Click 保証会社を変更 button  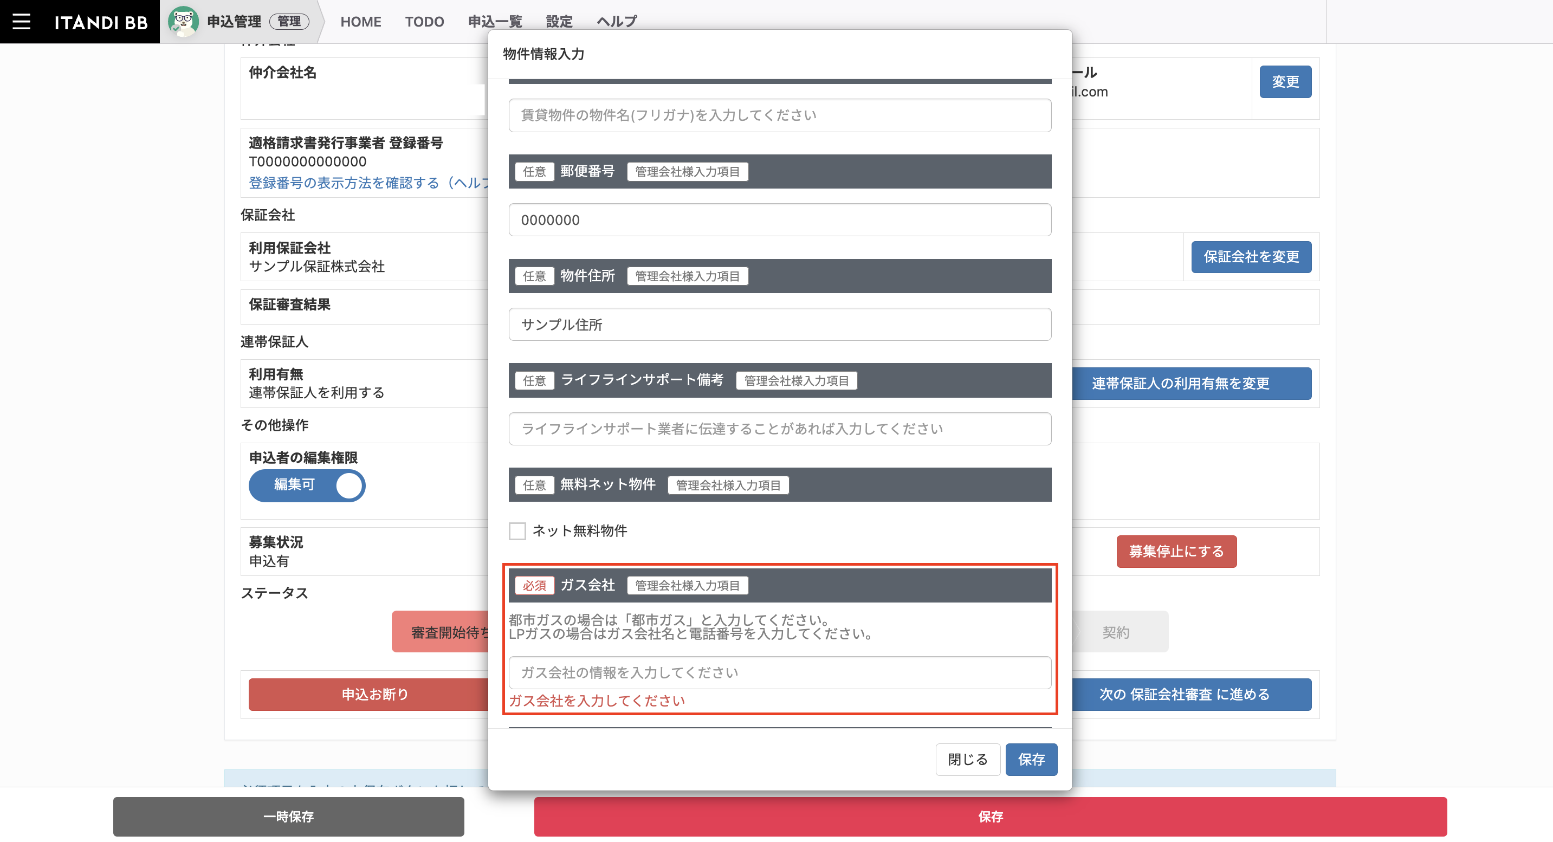pyautogui.click(x=1251, y=257)
